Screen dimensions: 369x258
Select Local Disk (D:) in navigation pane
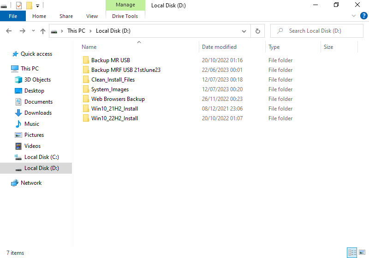(x=36, y=168)
